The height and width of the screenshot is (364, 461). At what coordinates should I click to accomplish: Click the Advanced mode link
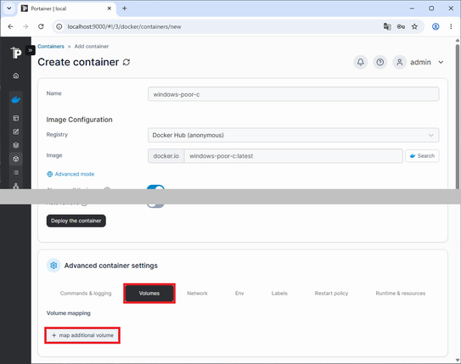click(70, 174)
